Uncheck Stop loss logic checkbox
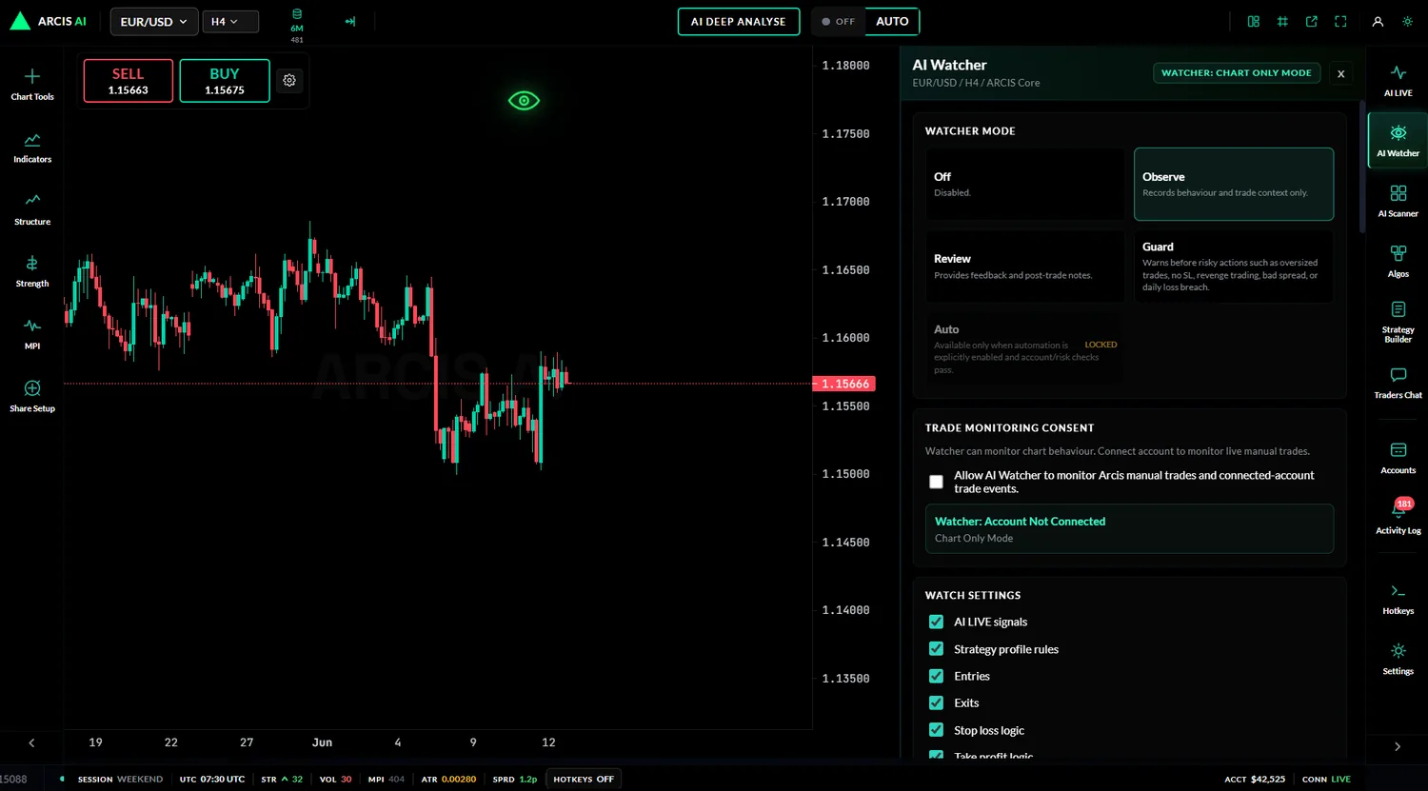Image resolution: width=1428 pixels, height=791 pixels. pyautogui.click(x=936, y=730)
